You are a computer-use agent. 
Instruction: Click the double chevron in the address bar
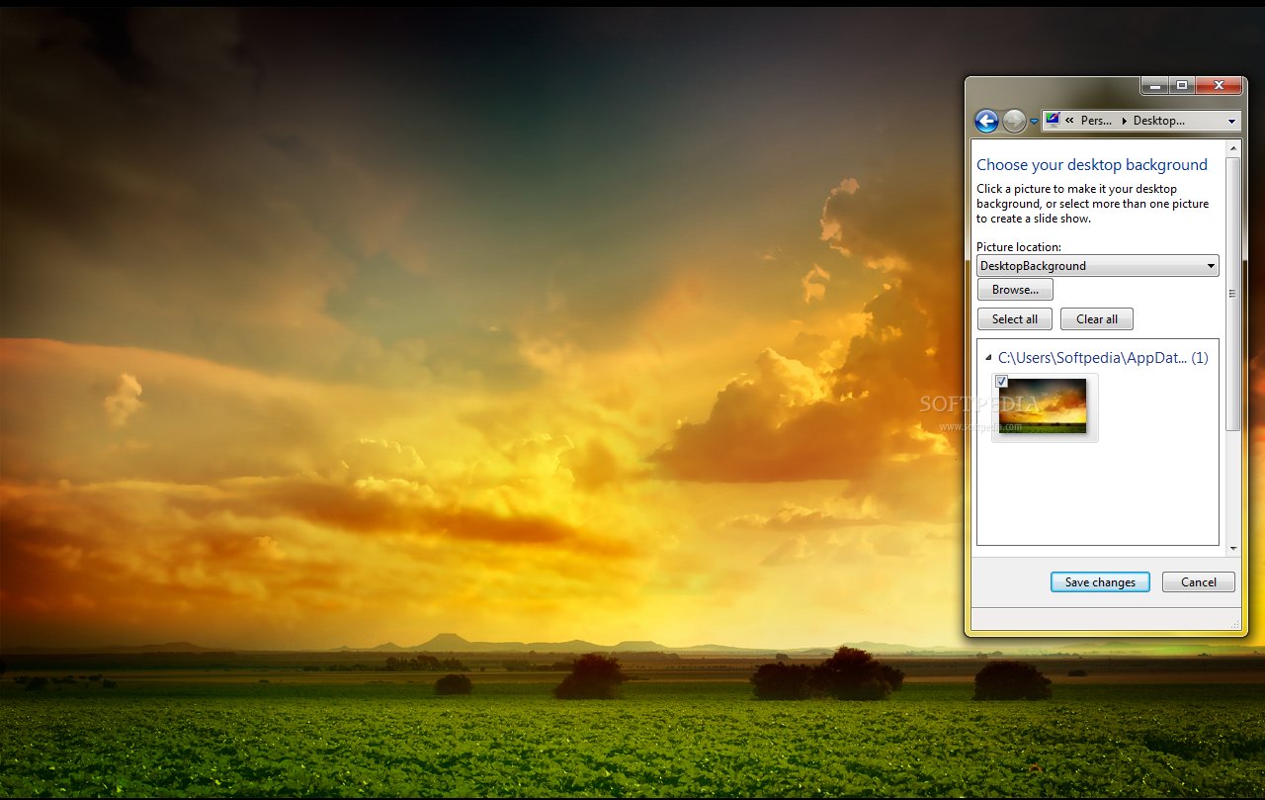(x=1069, y=121)
